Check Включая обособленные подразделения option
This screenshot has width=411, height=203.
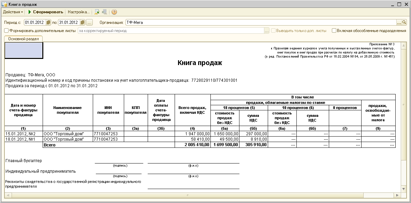(334, 31)
